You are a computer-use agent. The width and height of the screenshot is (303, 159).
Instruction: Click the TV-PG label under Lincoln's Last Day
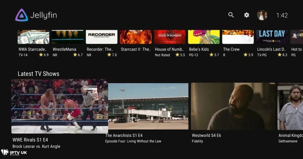(262, 55)
